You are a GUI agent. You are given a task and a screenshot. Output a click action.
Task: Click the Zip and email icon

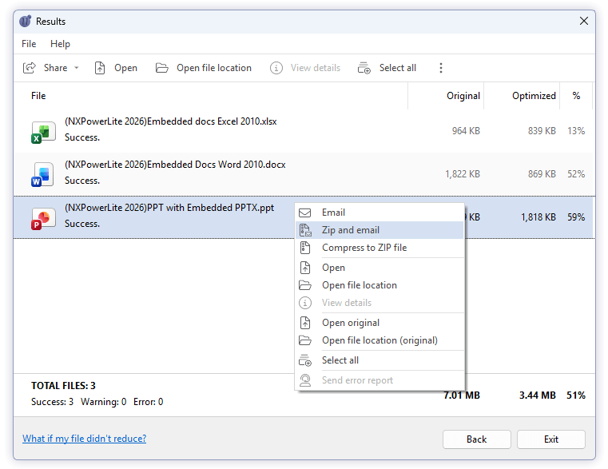coord(305,230)
